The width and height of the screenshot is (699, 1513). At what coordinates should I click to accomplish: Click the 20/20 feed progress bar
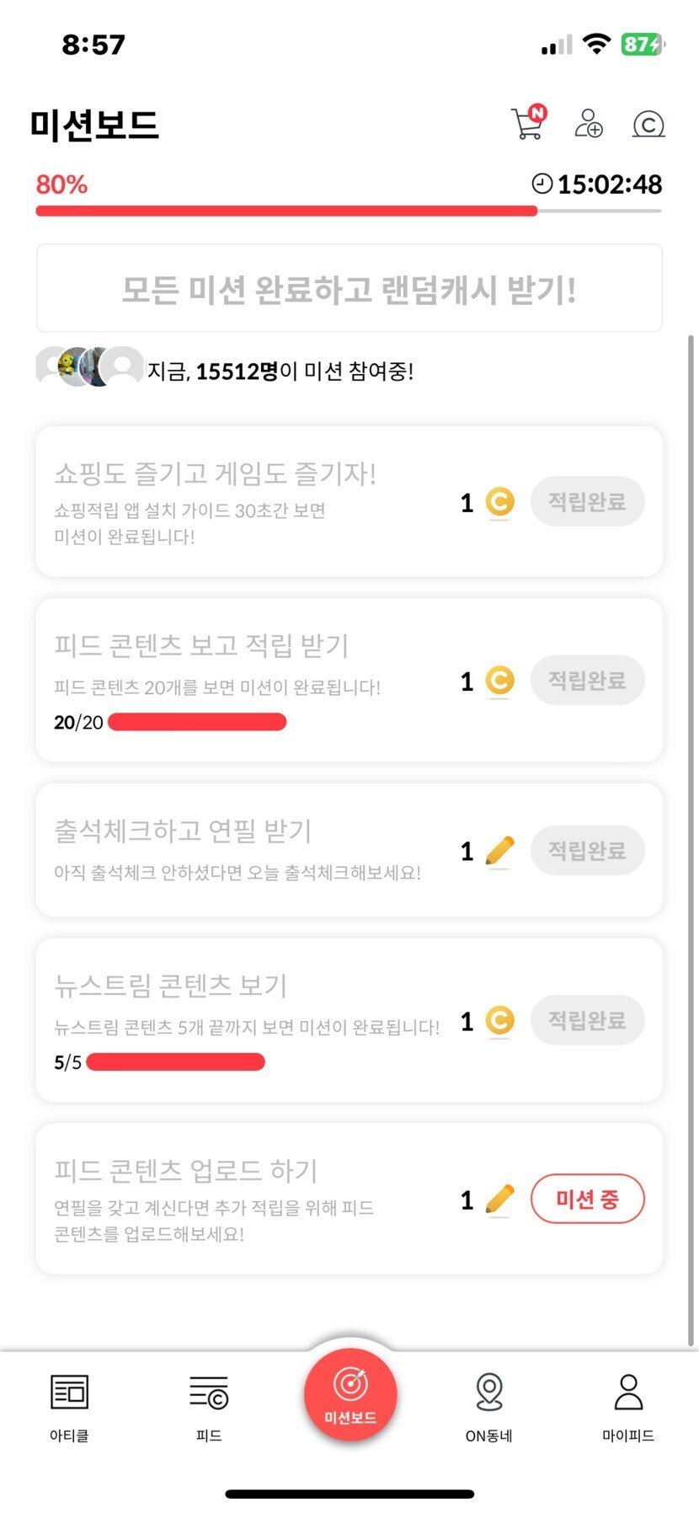[198, 722]
